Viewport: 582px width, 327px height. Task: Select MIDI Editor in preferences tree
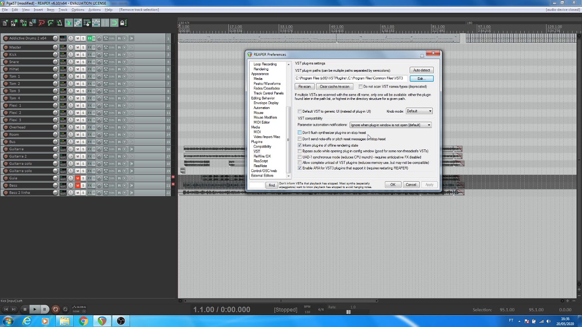261,122
